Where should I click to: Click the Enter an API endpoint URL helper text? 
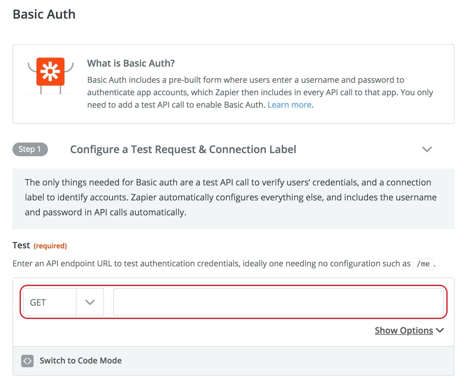tap(212, 264)
